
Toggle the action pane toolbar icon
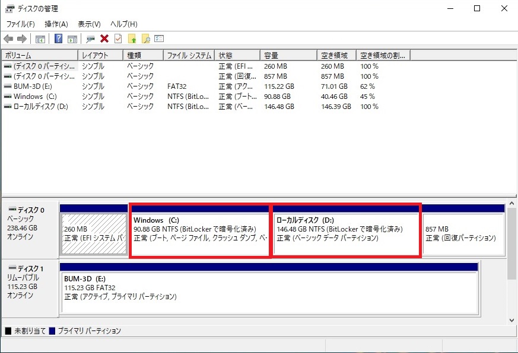(72, 39)
